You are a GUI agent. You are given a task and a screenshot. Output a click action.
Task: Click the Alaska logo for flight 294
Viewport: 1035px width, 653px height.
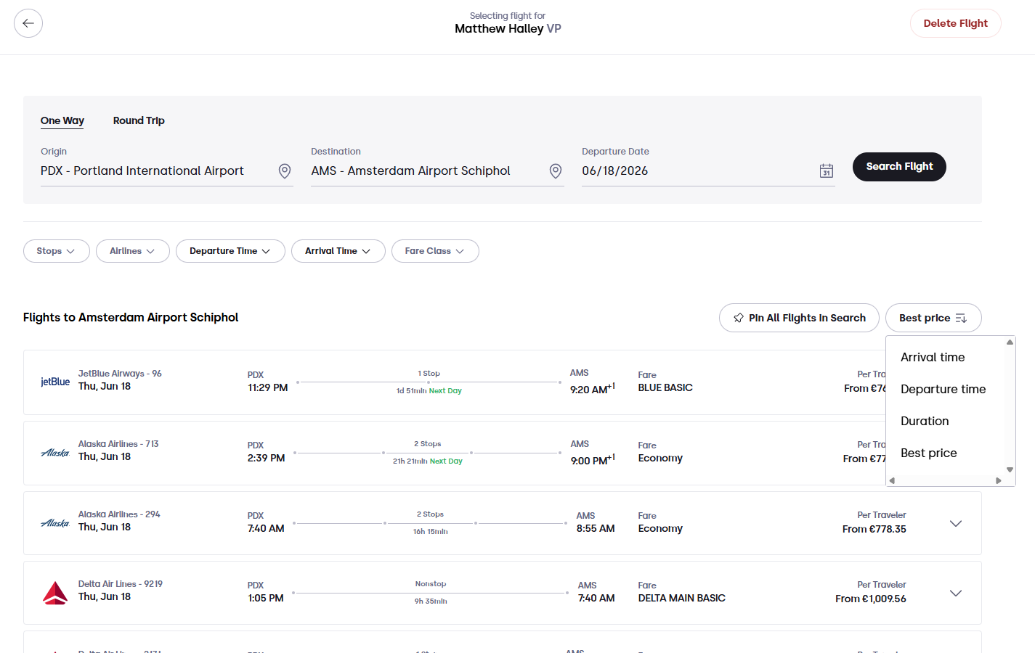55,523
